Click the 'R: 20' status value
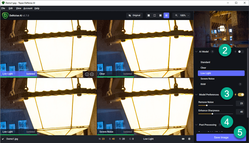Viewport: 249px width, 143px height. 122,139
